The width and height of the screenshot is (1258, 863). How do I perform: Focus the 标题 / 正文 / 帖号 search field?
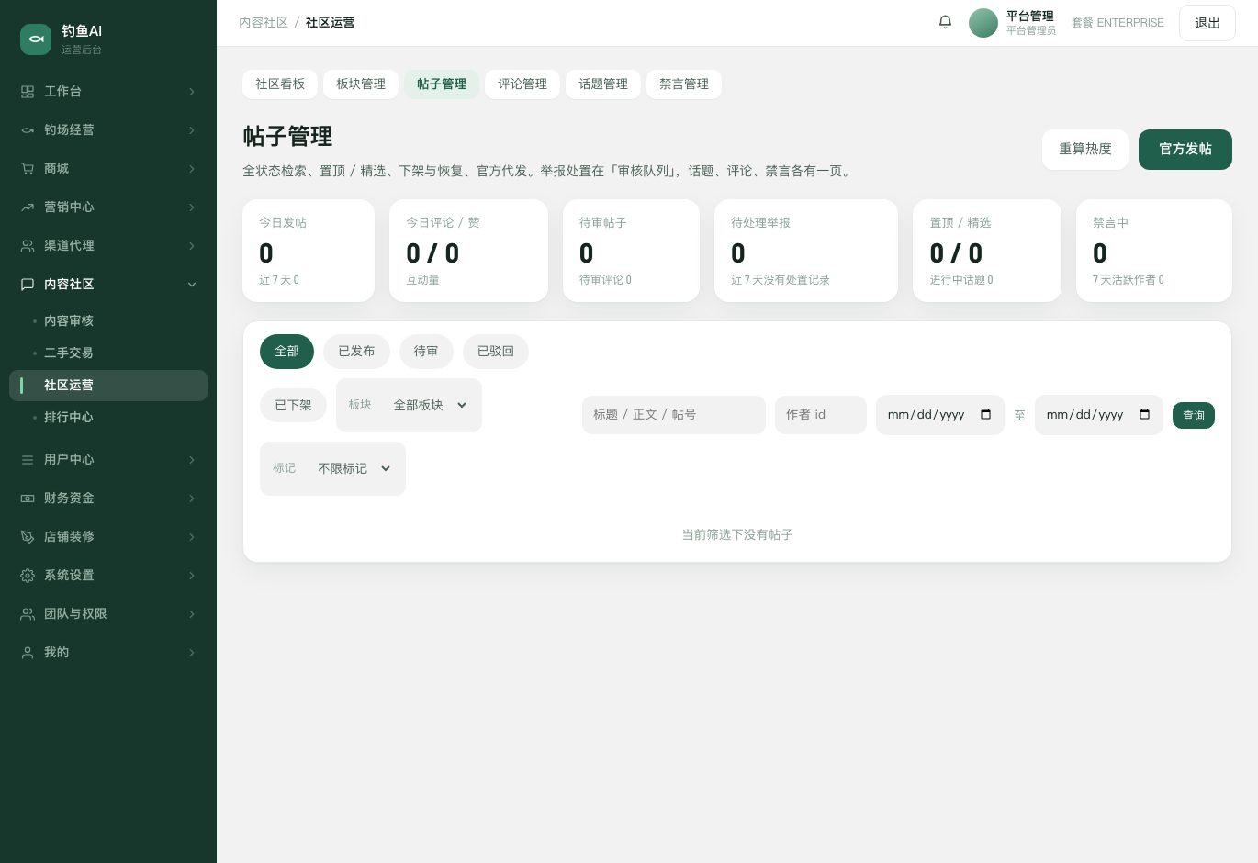click(674, 415)
